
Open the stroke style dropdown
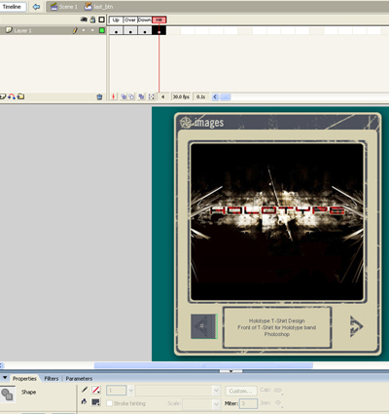(x=178, y=391)
